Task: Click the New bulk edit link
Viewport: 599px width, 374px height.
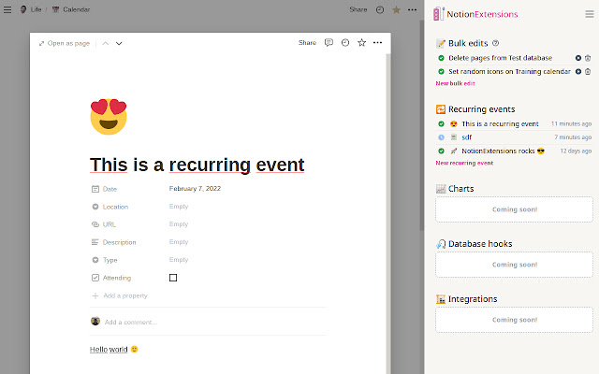Action: (x=456, y=83)
